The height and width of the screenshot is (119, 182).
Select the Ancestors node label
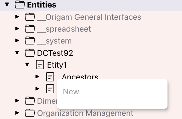(80, 76)
